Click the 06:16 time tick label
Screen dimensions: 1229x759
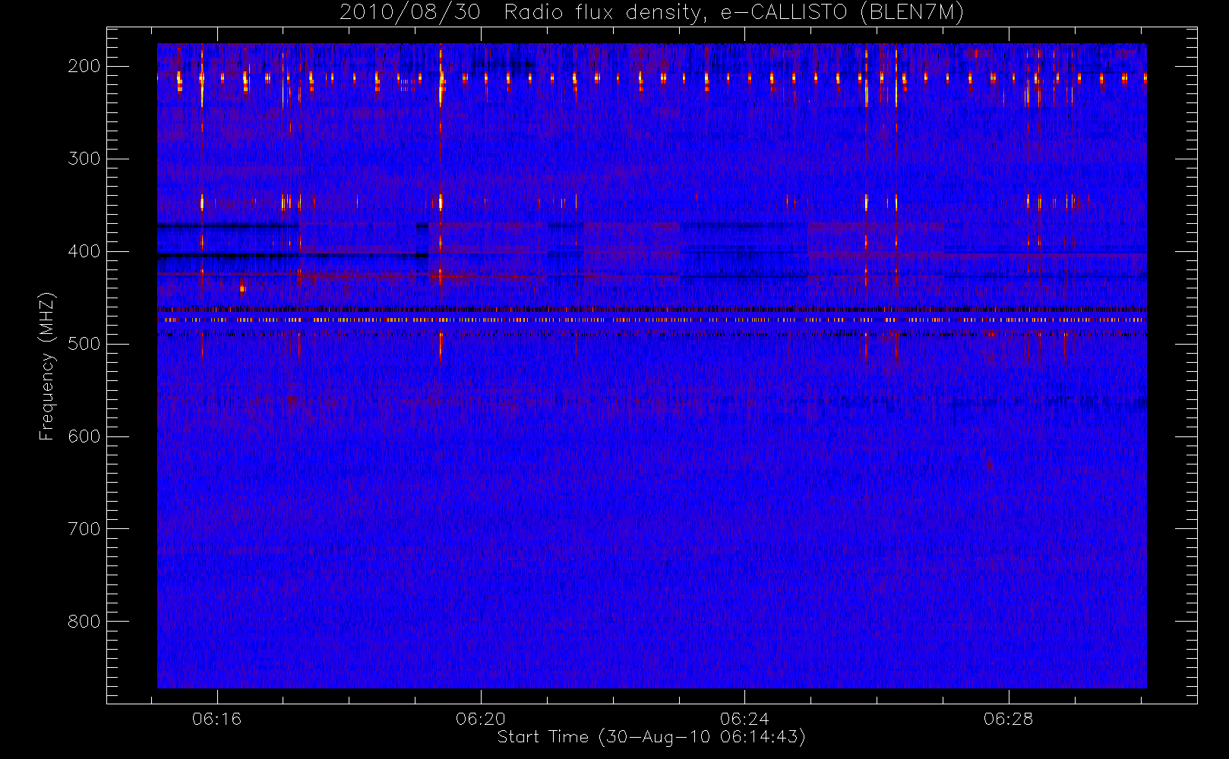216,719
